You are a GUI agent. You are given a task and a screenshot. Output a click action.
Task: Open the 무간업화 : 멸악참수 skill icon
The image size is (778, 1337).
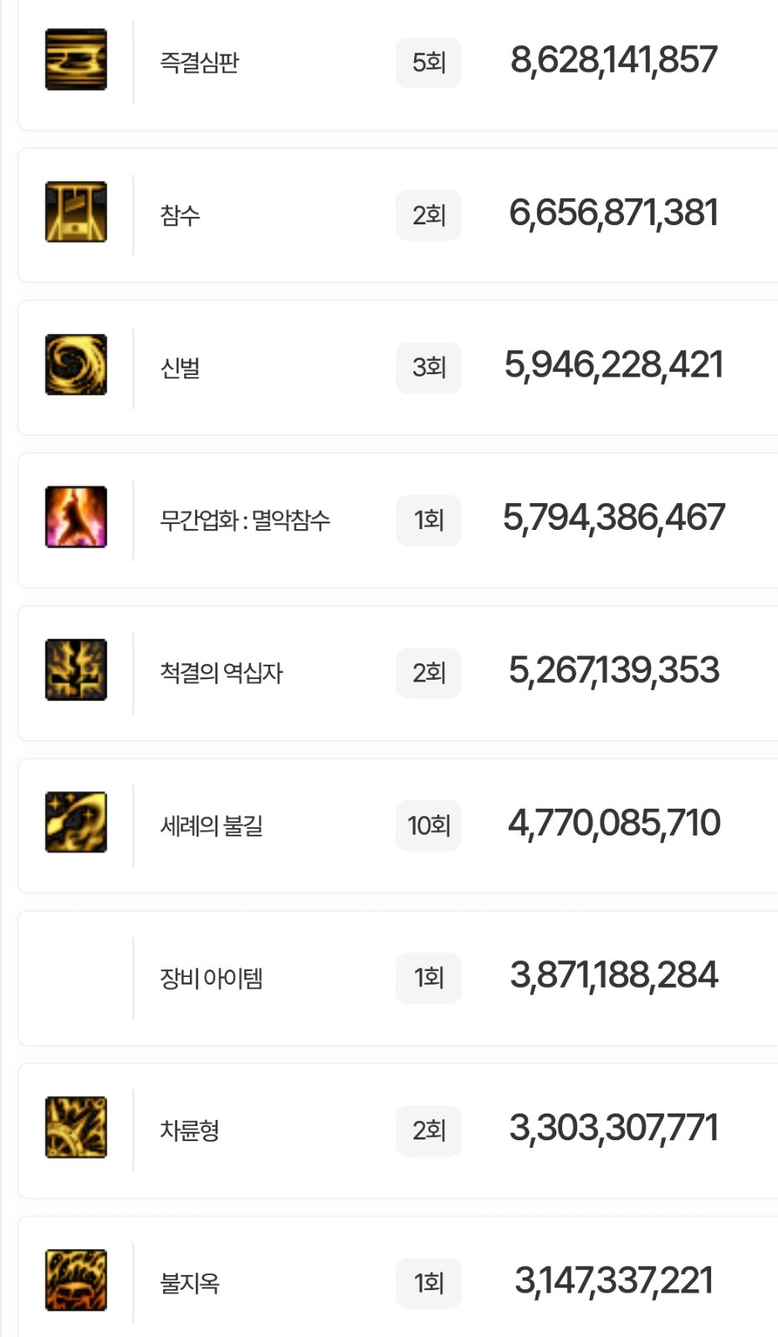76,517
